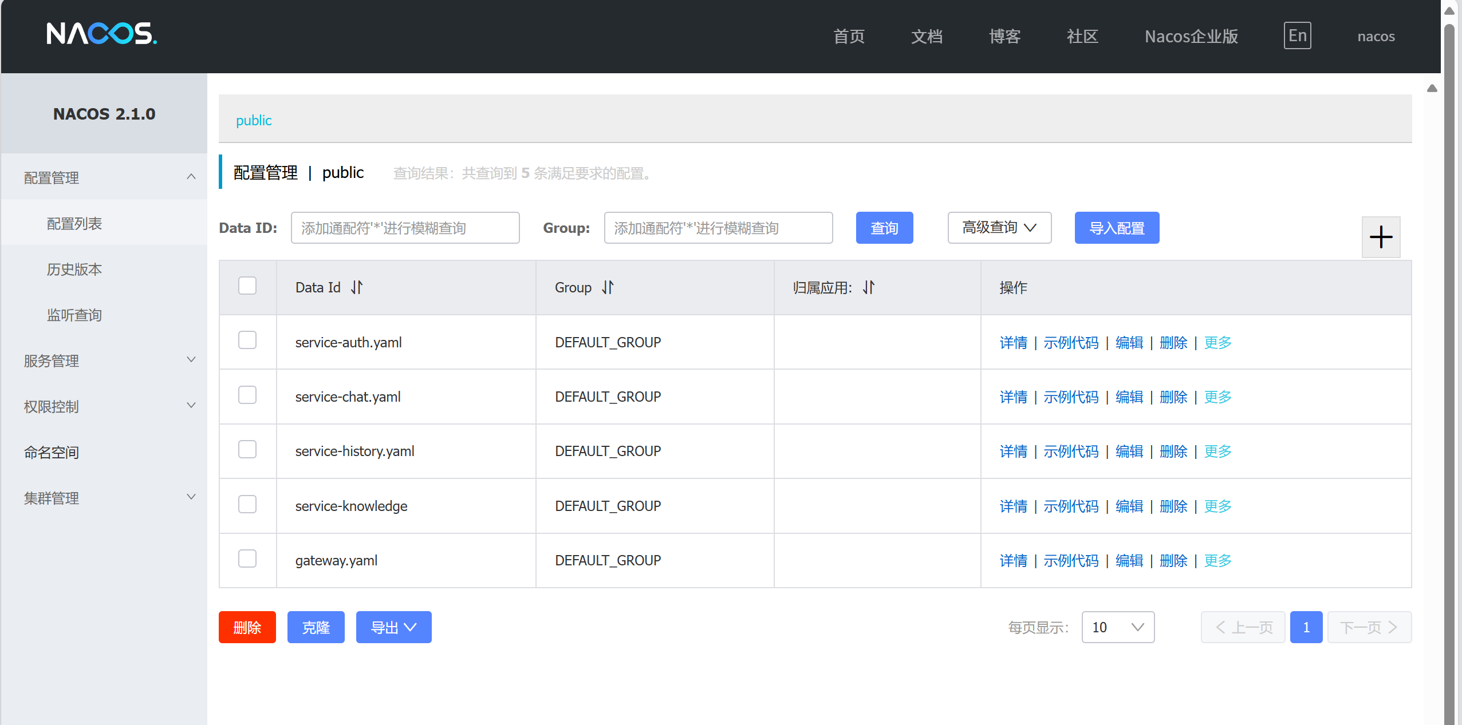
Task: Click 删除 for service-chat.yaml row
Action: click(1173, 397)
